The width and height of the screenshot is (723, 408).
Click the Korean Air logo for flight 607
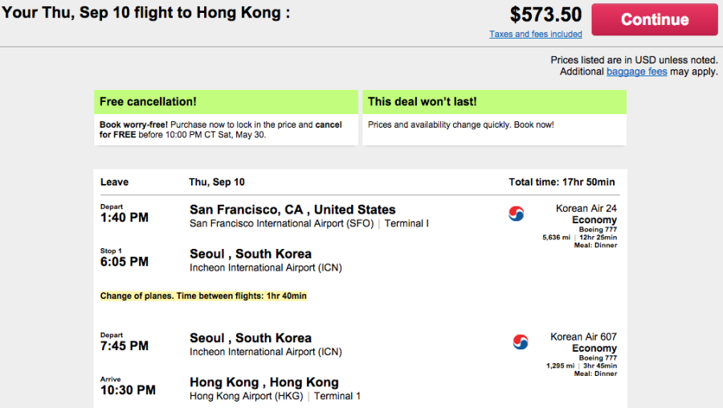click(x=521, y=341)
